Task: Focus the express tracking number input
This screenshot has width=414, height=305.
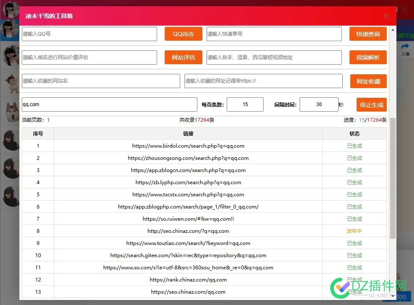Action: pyautogui.click(x=274, y=34)
